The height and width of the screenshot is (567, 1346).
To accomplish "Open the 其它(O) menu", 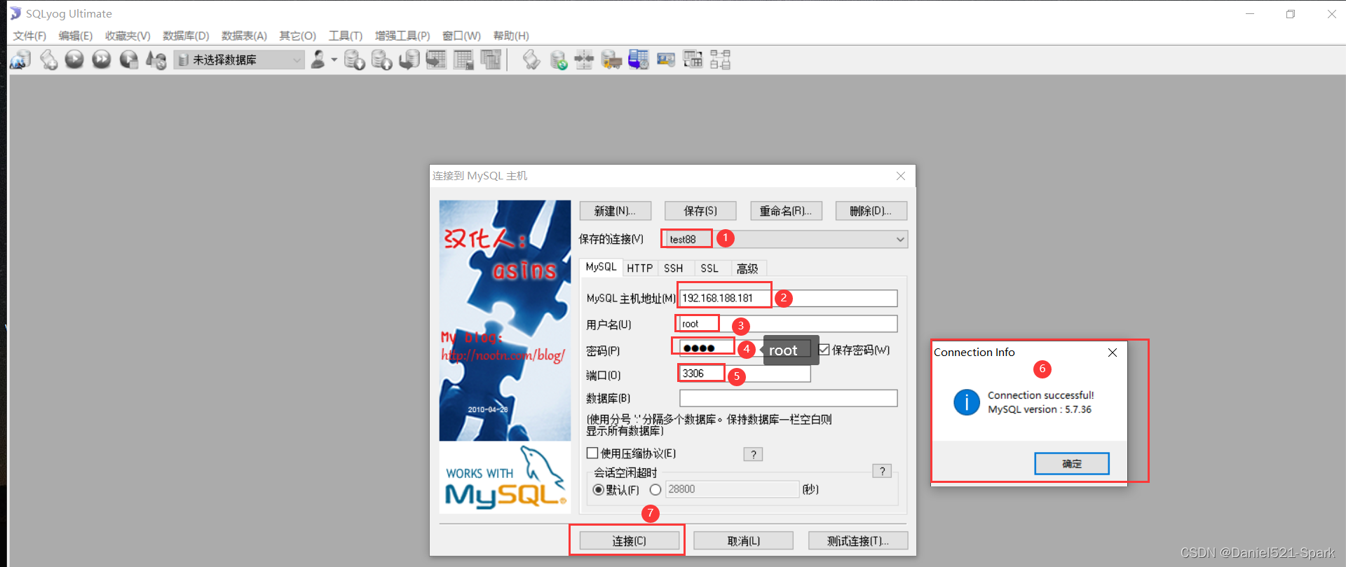I will (x=297, y=36).
